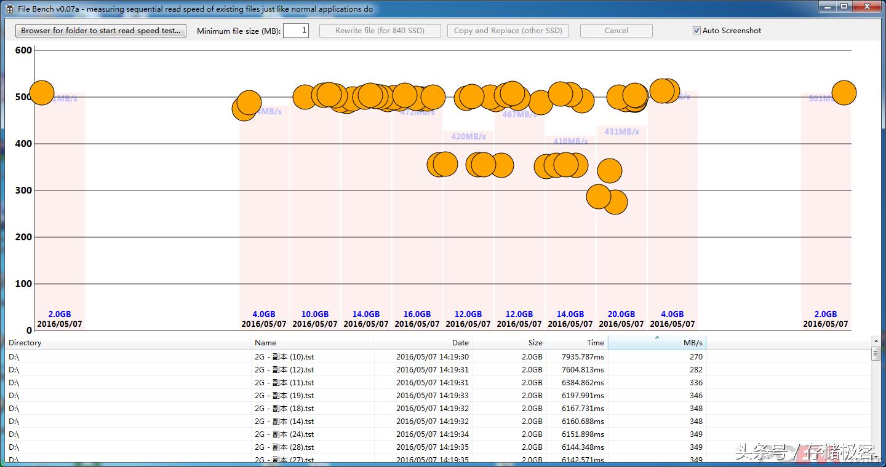Select the row for 2G - 副本 (10).tst
The height and width of the screenshot is (467, 886).
[x=284, y=357]
